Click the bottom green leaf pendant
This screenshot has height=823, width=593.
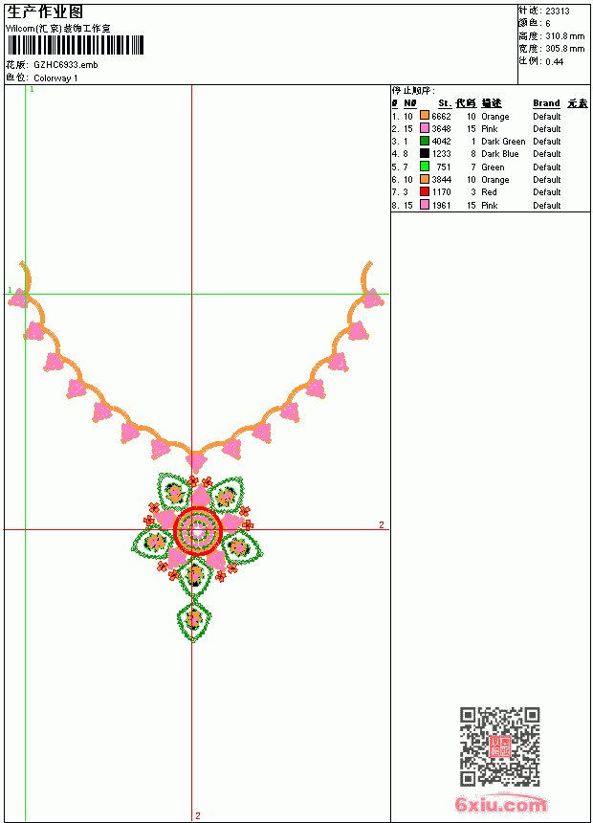point(194,619)
